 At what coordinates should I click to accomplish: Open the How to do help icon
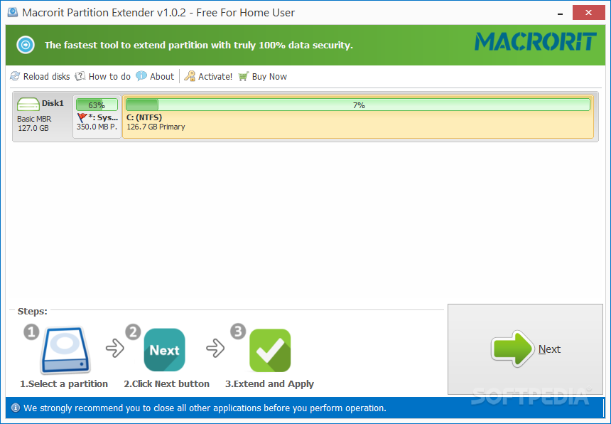80,76
